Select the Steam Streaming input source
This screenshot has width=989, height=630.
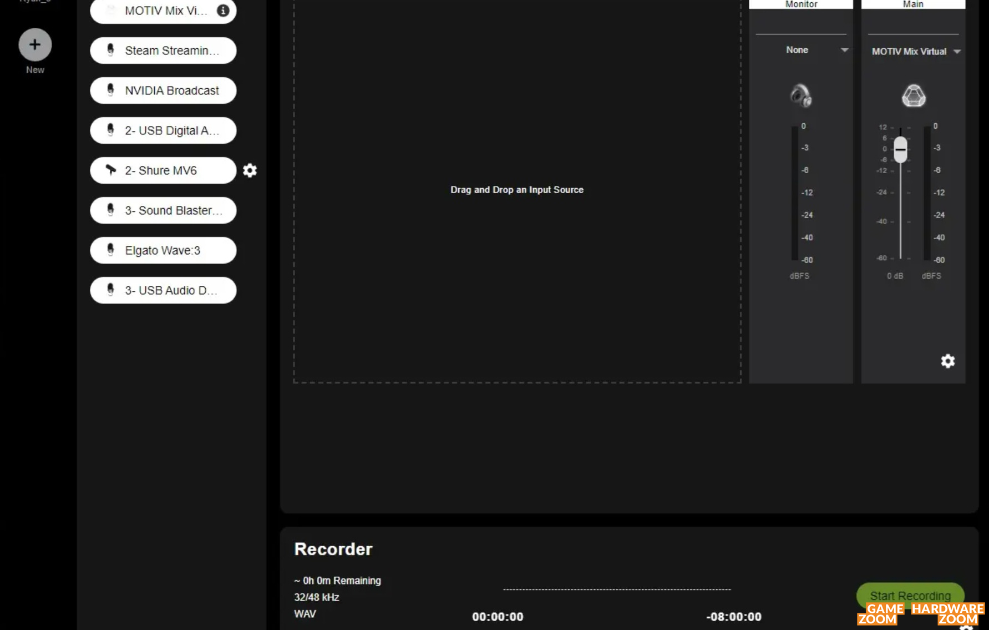163,51
